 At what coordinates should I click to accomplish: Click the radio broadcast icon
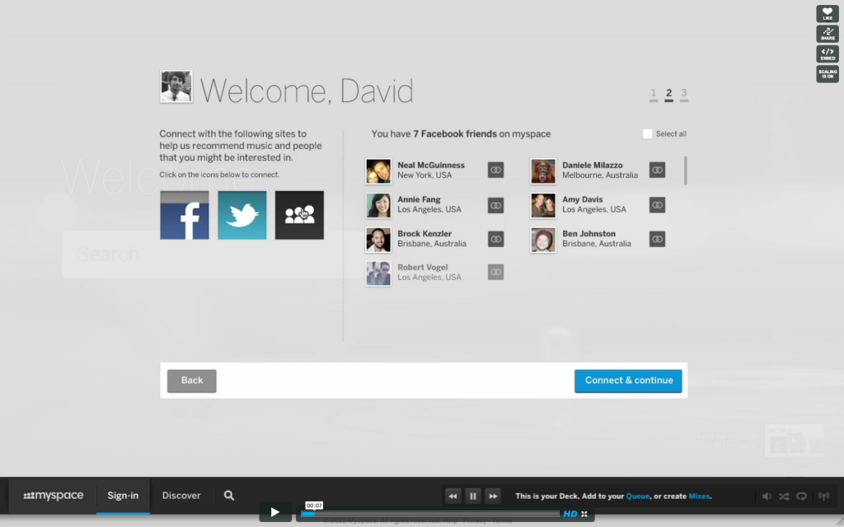[823, 497]
